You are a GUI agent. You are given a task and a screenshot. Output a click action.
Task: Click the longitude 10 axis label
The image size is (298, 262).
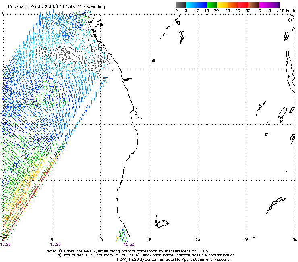pyautogui.click(x=100, y=240)
